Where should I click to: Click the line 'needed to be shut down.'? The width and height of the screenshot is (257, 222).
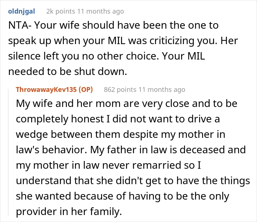(x=68, y=72)
